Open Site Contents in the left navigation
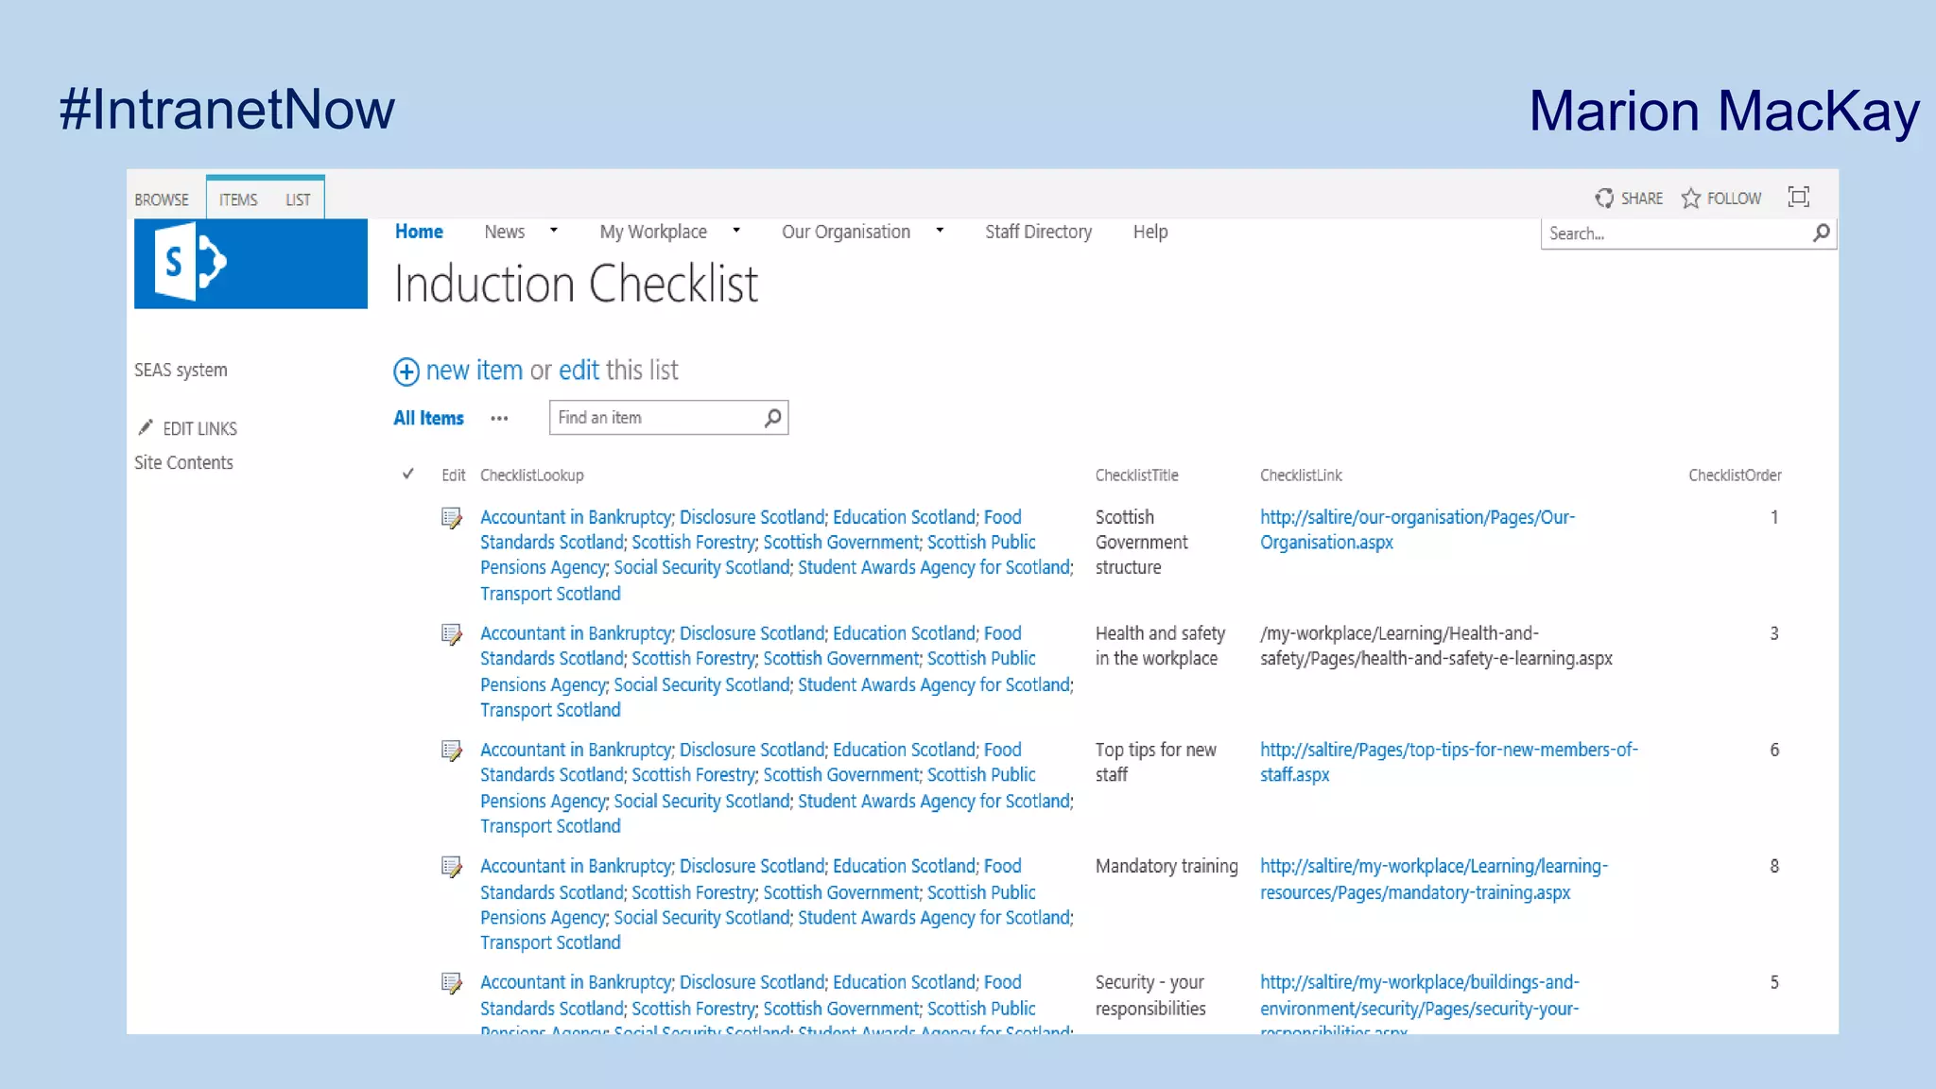 tap(183, 462)
